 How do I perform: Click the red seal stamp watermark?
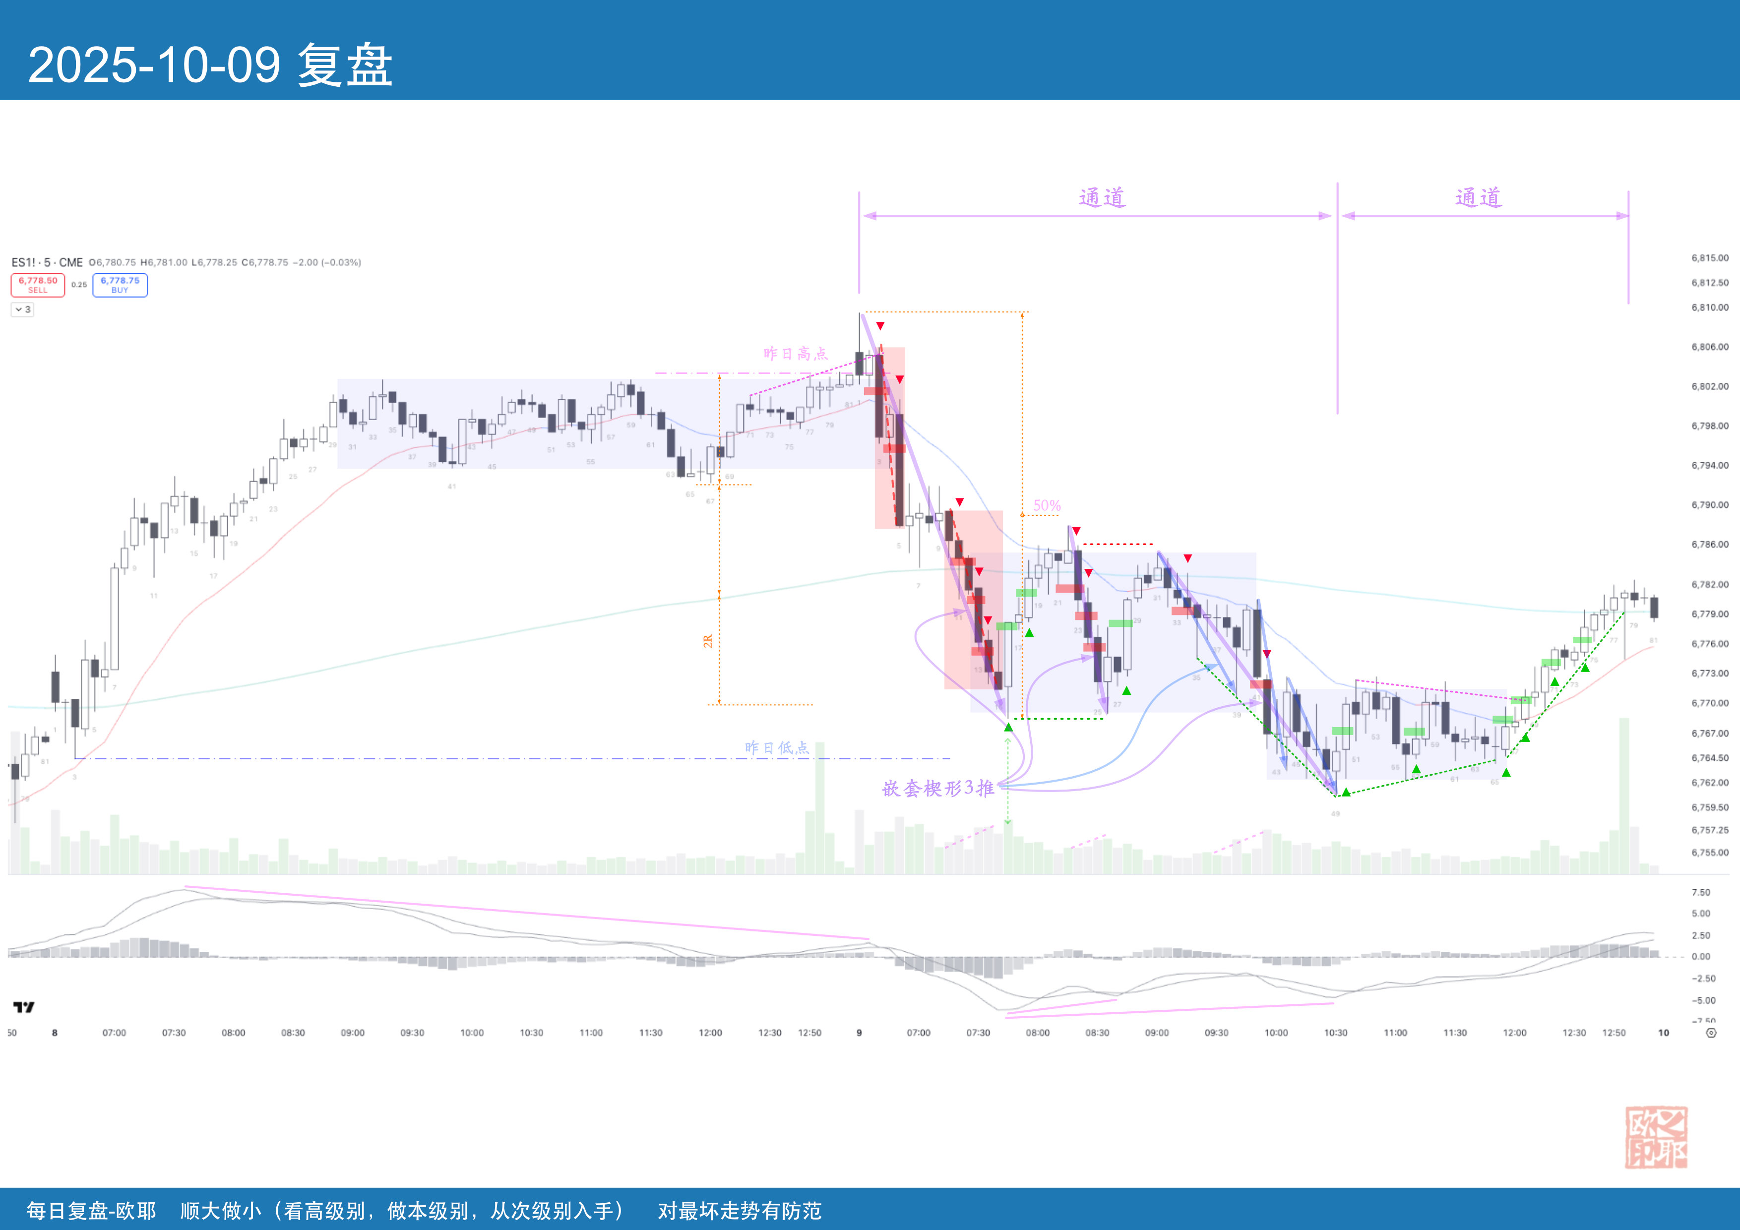point(1656,1137)
